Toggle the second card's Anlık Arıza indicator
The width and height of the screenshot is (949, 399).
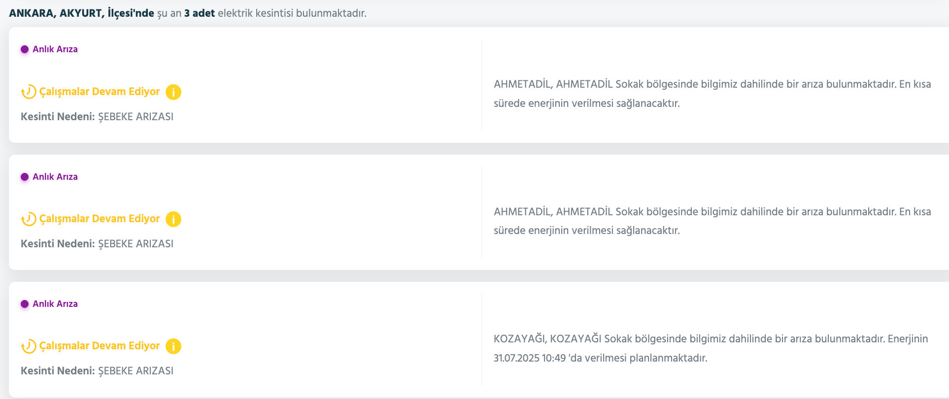coord(49,176)
